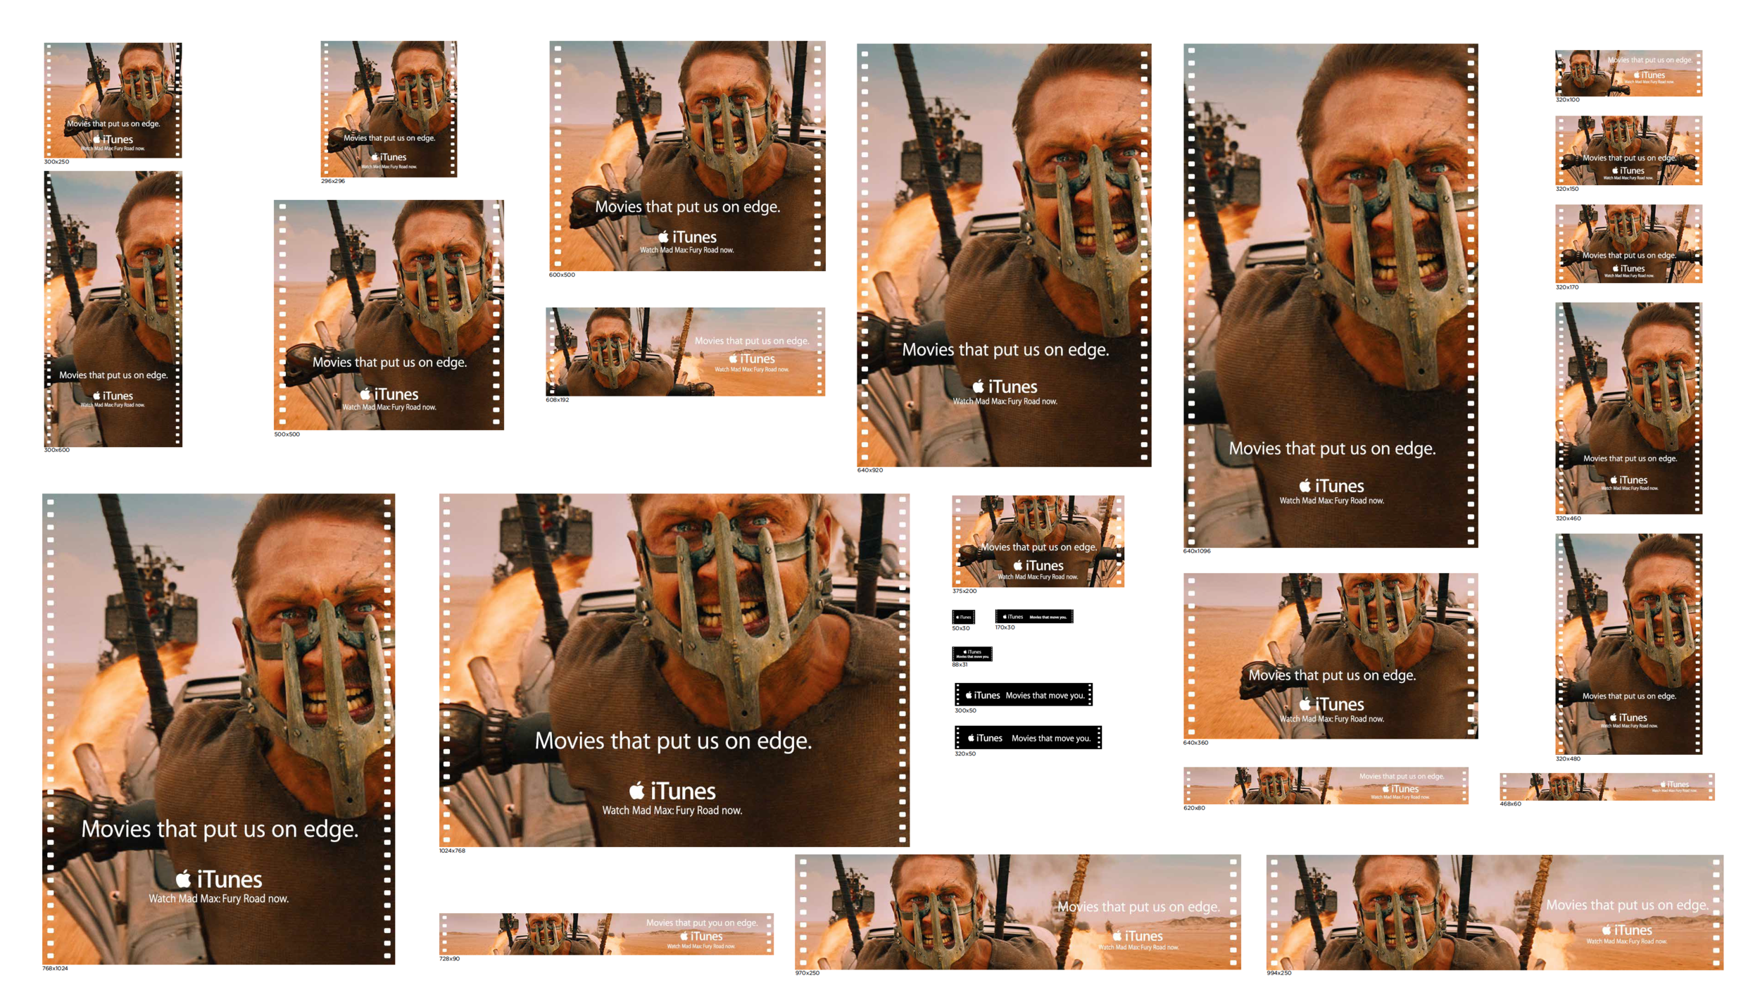This screenshot has width=1760, height=990.
Task: Select the 320x100 banner thumbnail
Action: [x=1628, y=73]
